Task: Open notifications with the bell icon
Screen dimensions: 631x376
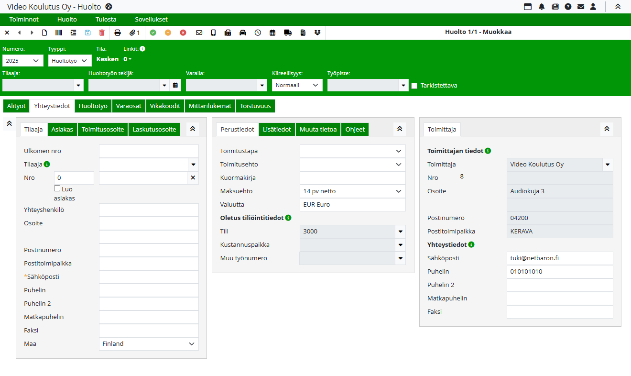Action: tap(542, 7)
